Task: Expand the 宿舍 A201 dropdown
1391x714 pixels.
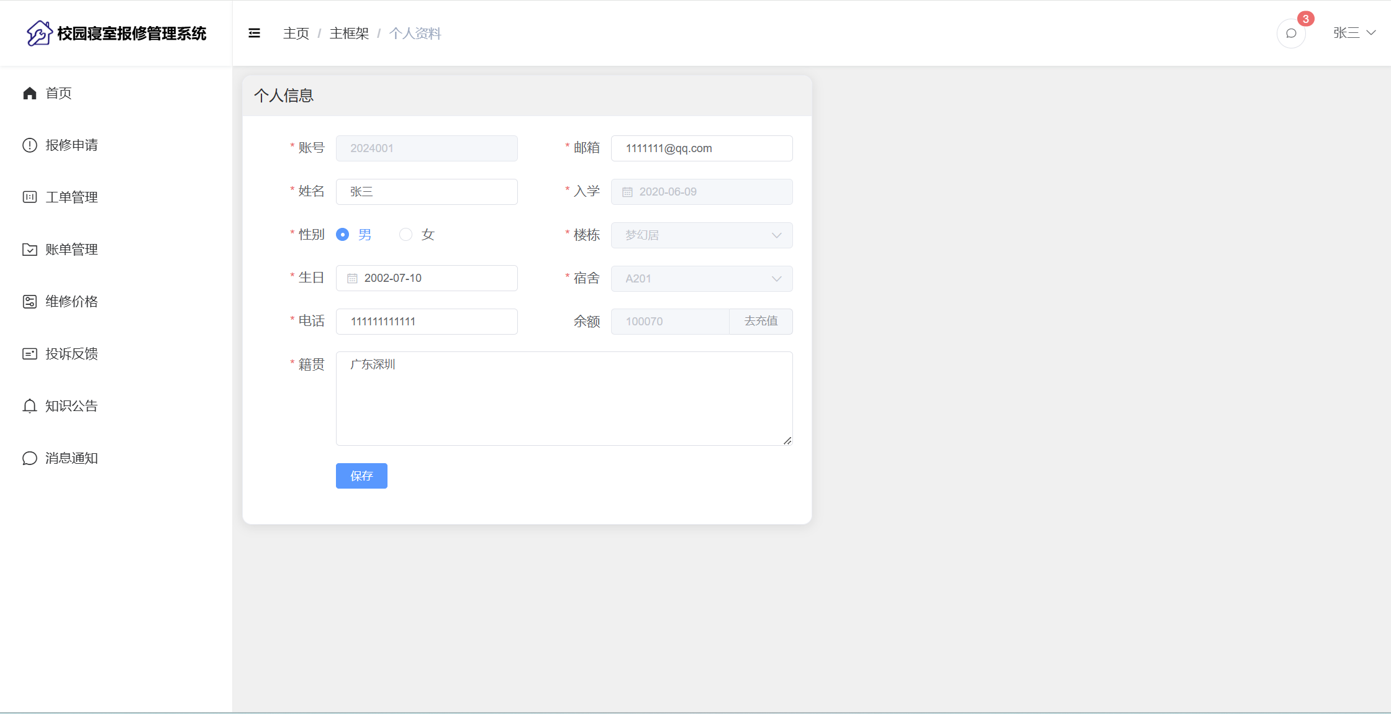Action: click(701, 279)
